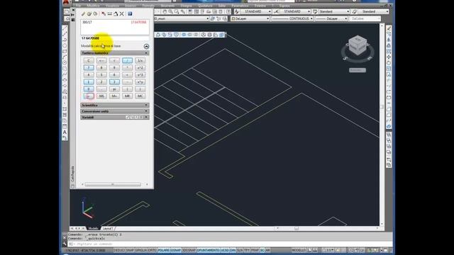Screen dimensions: 454x255
Task: Toggle OSNAP in the status bar
Action: (x=176, y=250)
